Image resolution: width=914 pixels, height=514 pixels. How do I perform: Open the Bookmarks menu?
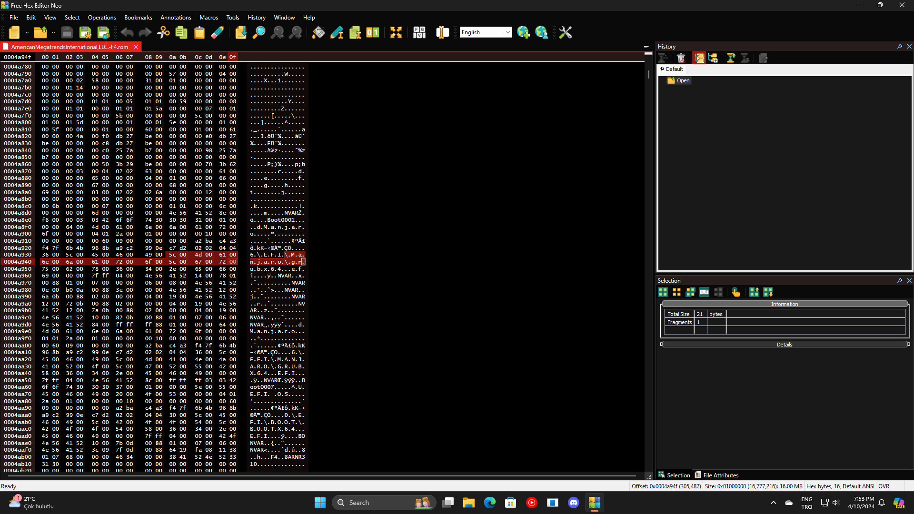[138, 18]
